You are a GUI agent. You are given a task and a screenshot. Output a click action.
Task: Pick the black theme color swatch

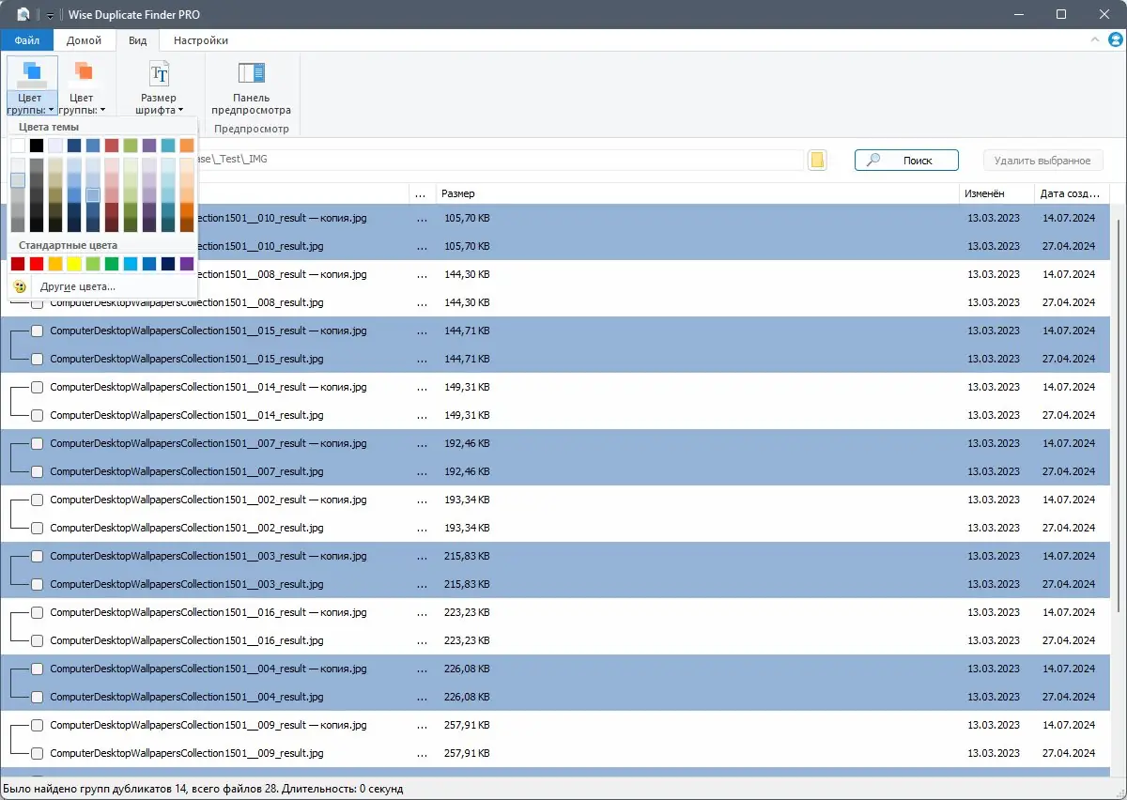[x=37, y=146]
